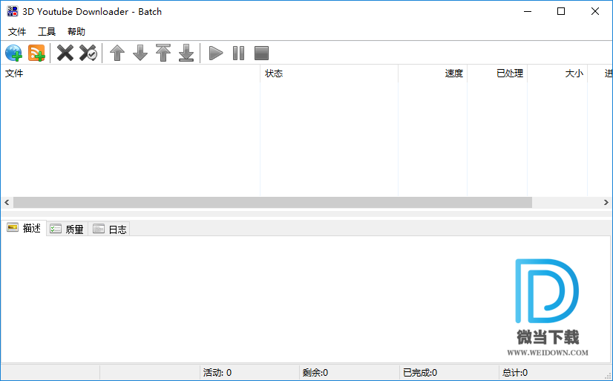Minimize the Batch window
Viewport: 613px width, 381px height.
pyautogui.click(x=528, y=11)
